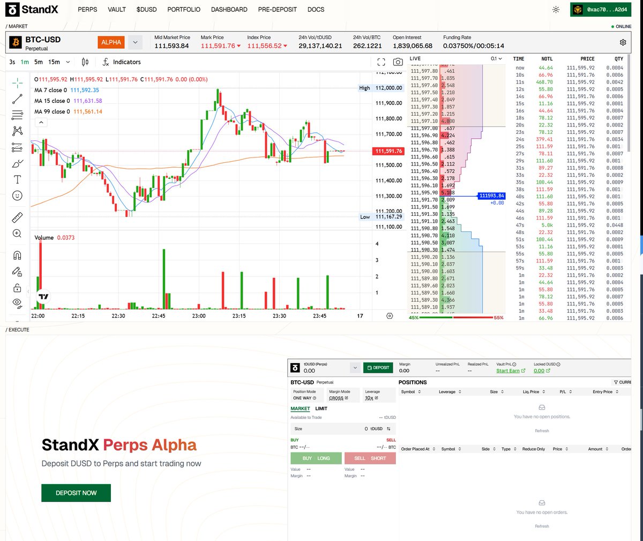
Task: Activate the zoom in tool
Action: pyautogui.click(x=17, y=234)
